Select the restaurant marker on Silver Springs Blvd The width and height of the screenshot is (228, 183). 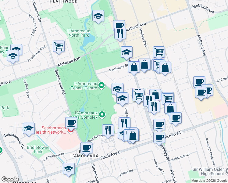108,130
